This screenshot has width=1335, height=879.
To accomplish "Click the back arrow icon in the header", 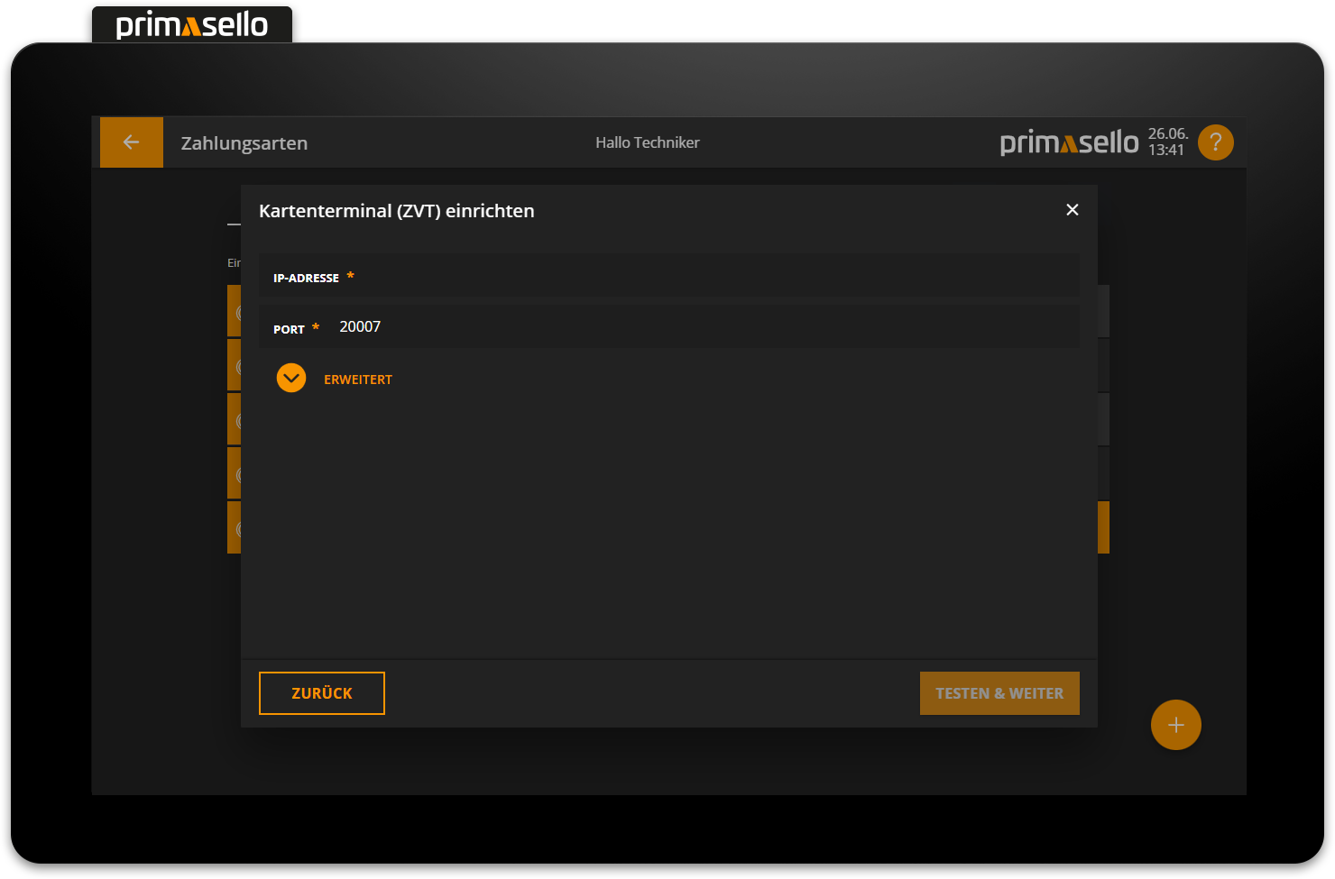I will pos(131,142).
